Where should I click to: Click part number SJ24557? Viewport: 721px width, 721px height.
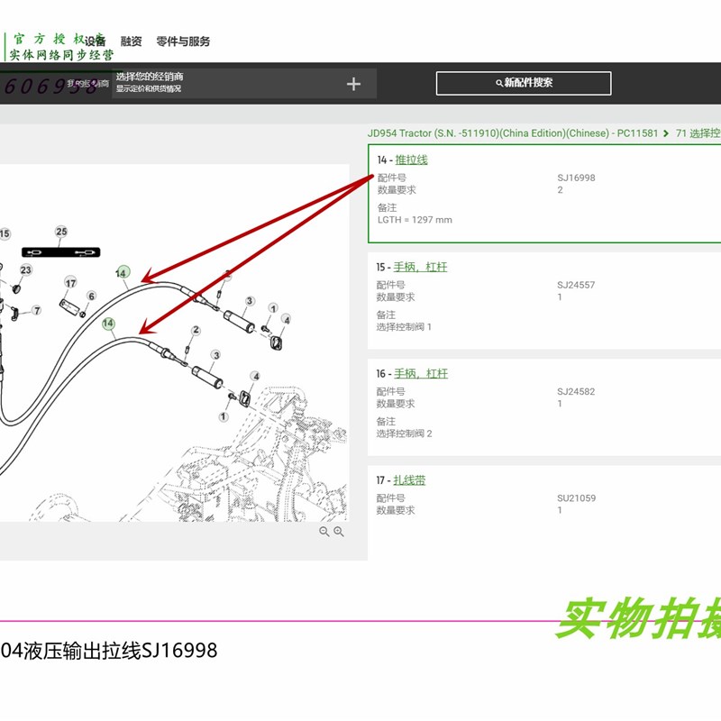[x=576, y=285]
